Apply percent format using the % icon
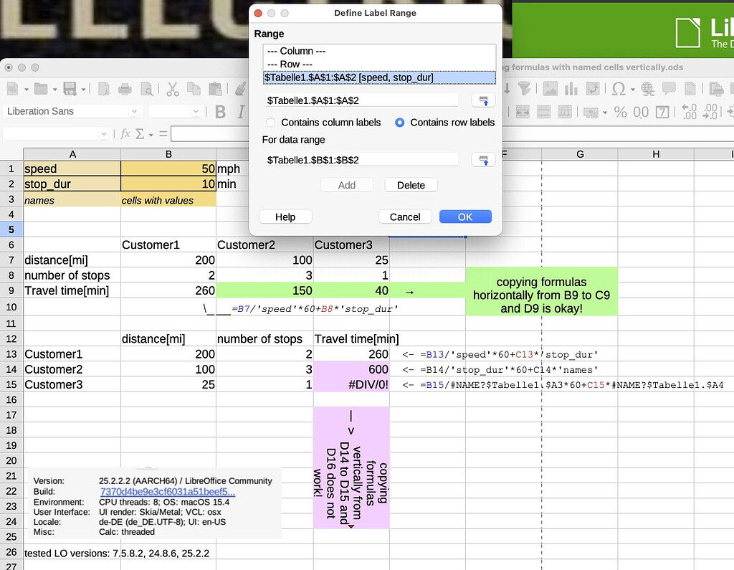The width and height of the screenshot is (734, 570). (621, 113)
